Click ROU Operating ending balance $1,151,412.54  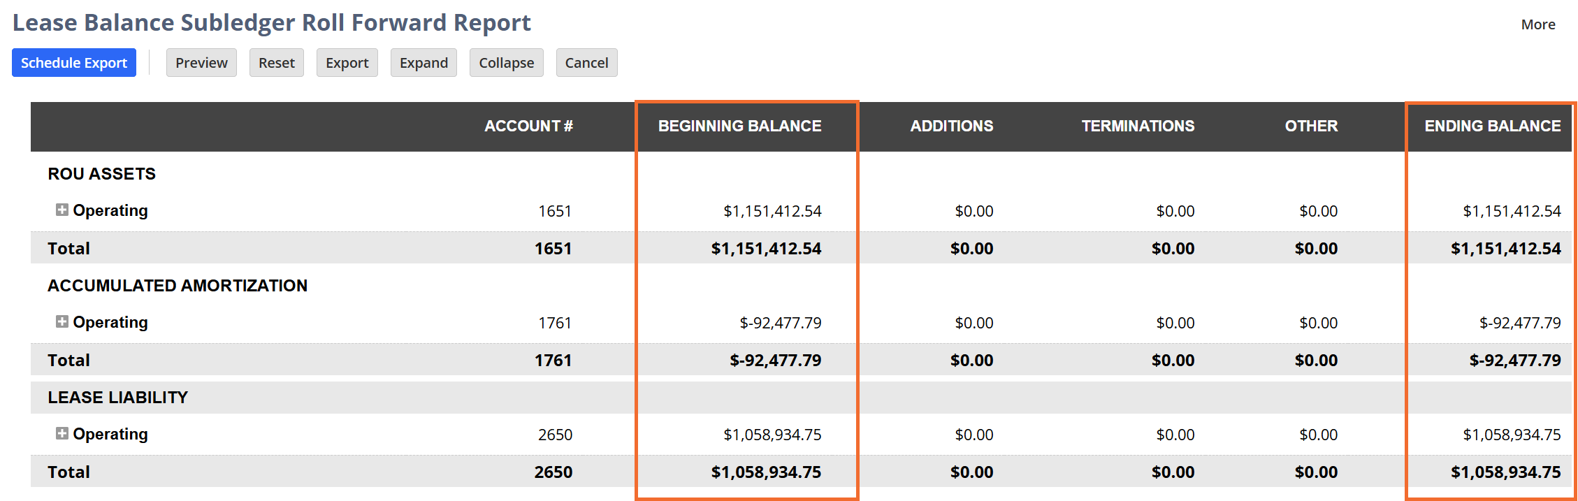click(x=1512, y=211)
